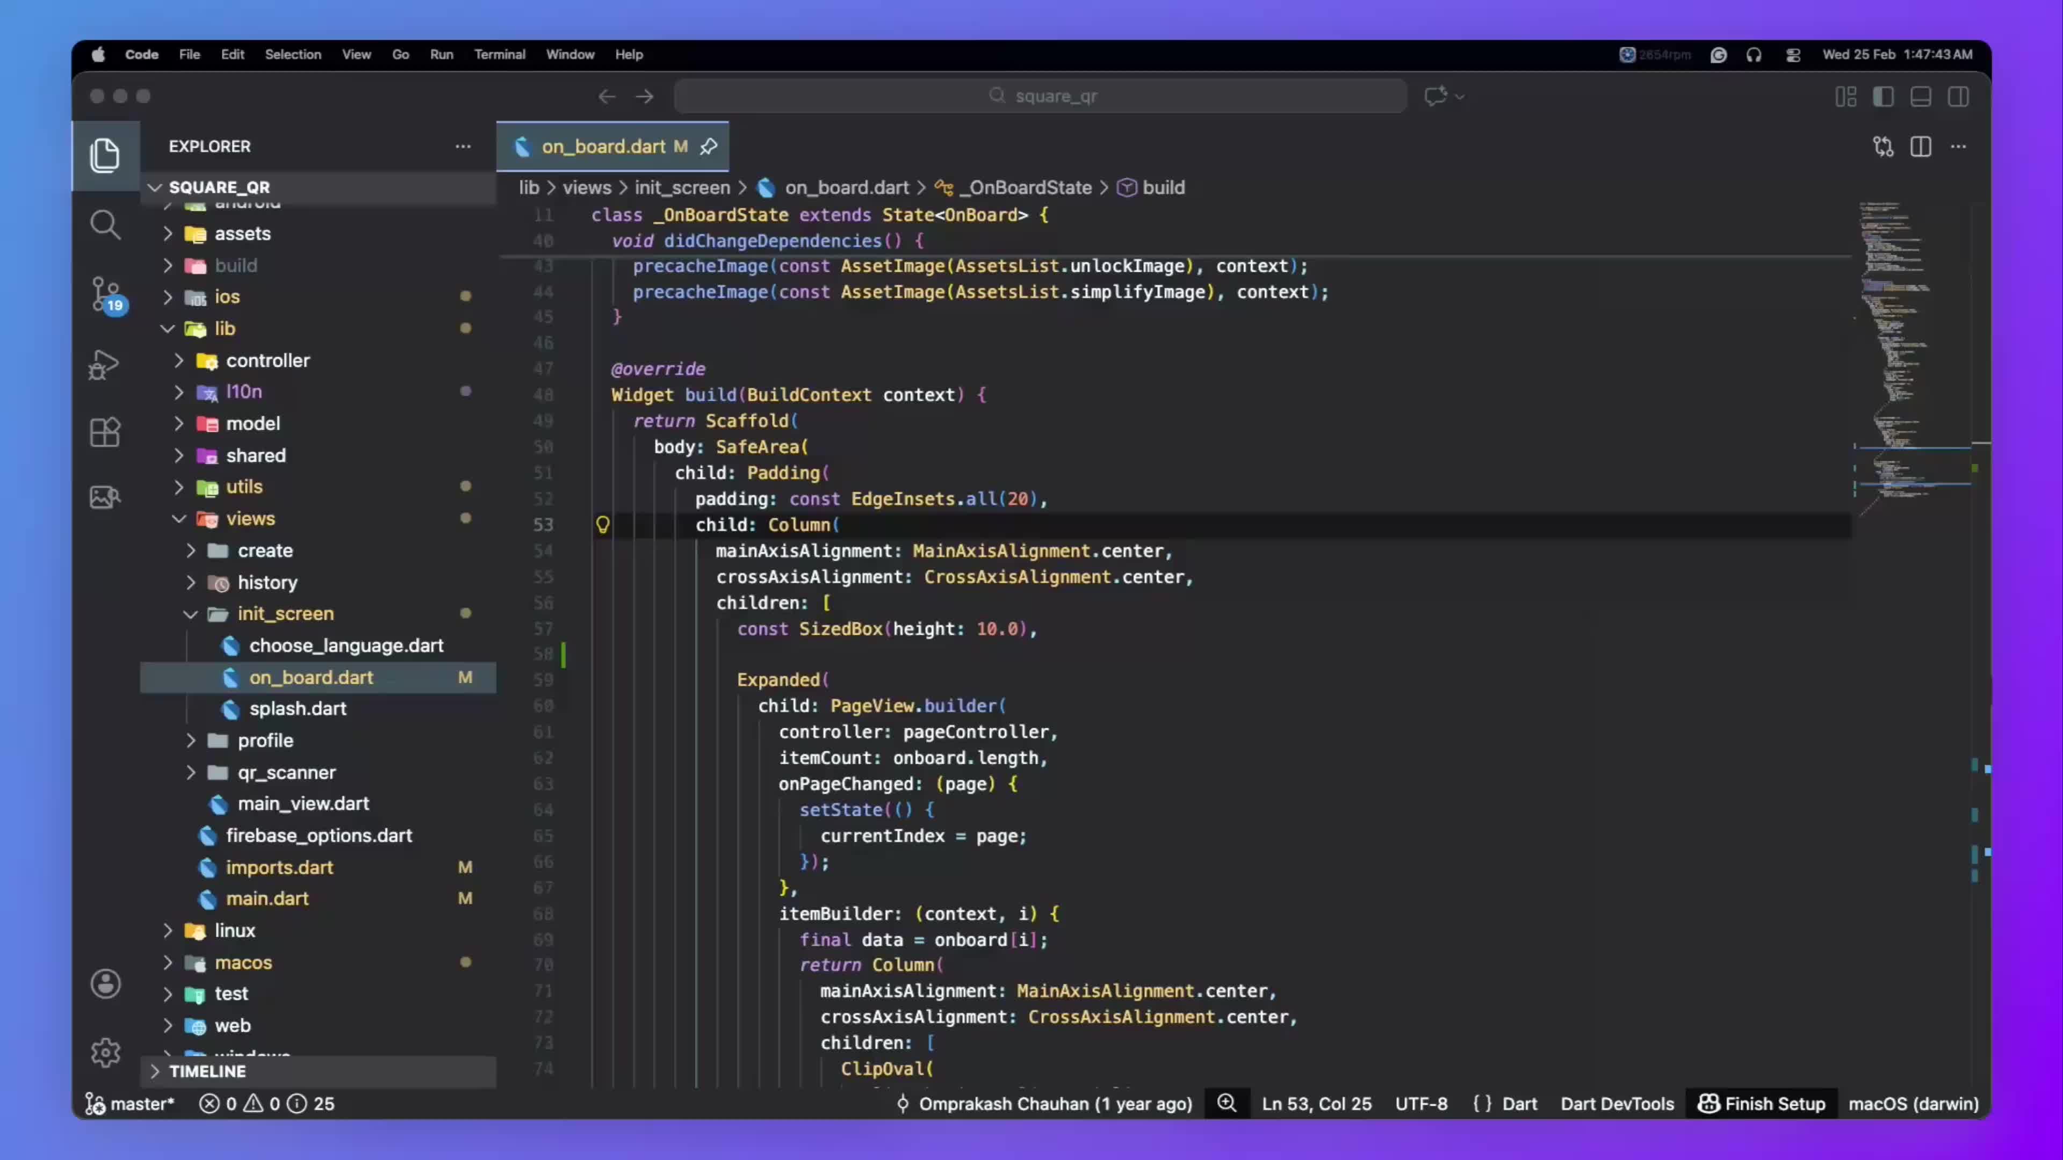Open the Go menu in the menu bar
The image size is (2063, 1160).
pyautogui.click(x=400, y=54)
